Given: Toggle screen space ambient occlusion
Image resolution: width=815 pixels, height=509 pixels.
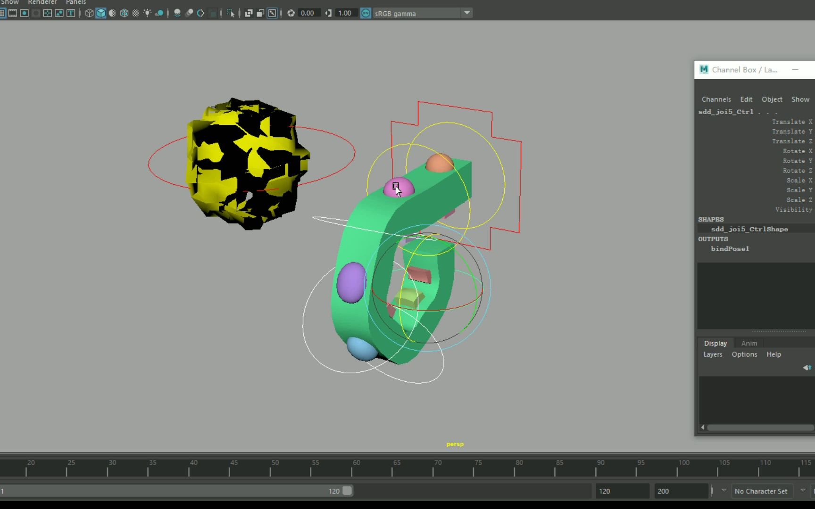Looking at the screenshot, I should pyautogui.click(x=177, y=13).
